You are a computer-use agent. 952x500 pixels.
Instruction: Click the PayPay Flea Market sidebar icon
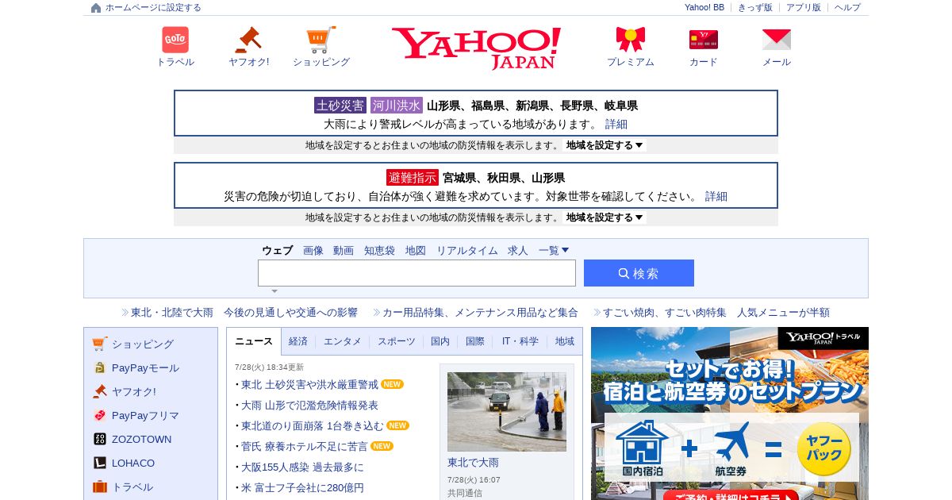(99, 415)
